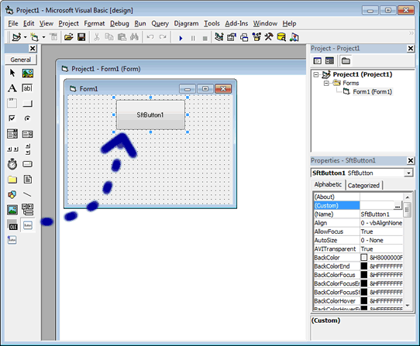420x346 pixels.
Task: Select the Frame tool
Action: [12, 103]
